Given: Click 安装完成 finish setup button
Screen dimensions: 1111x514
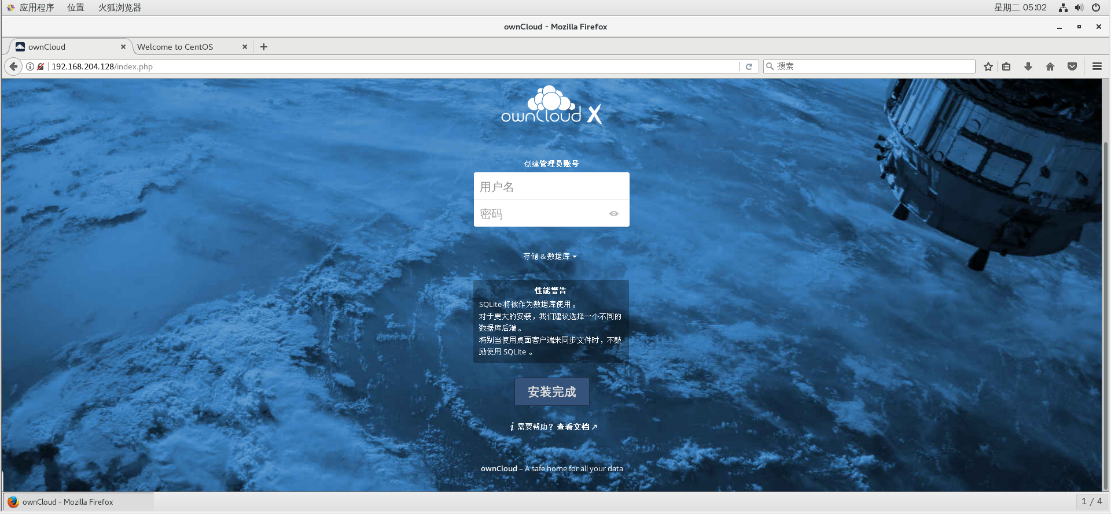Looking at the screenshot, I should tap(552, 392).
